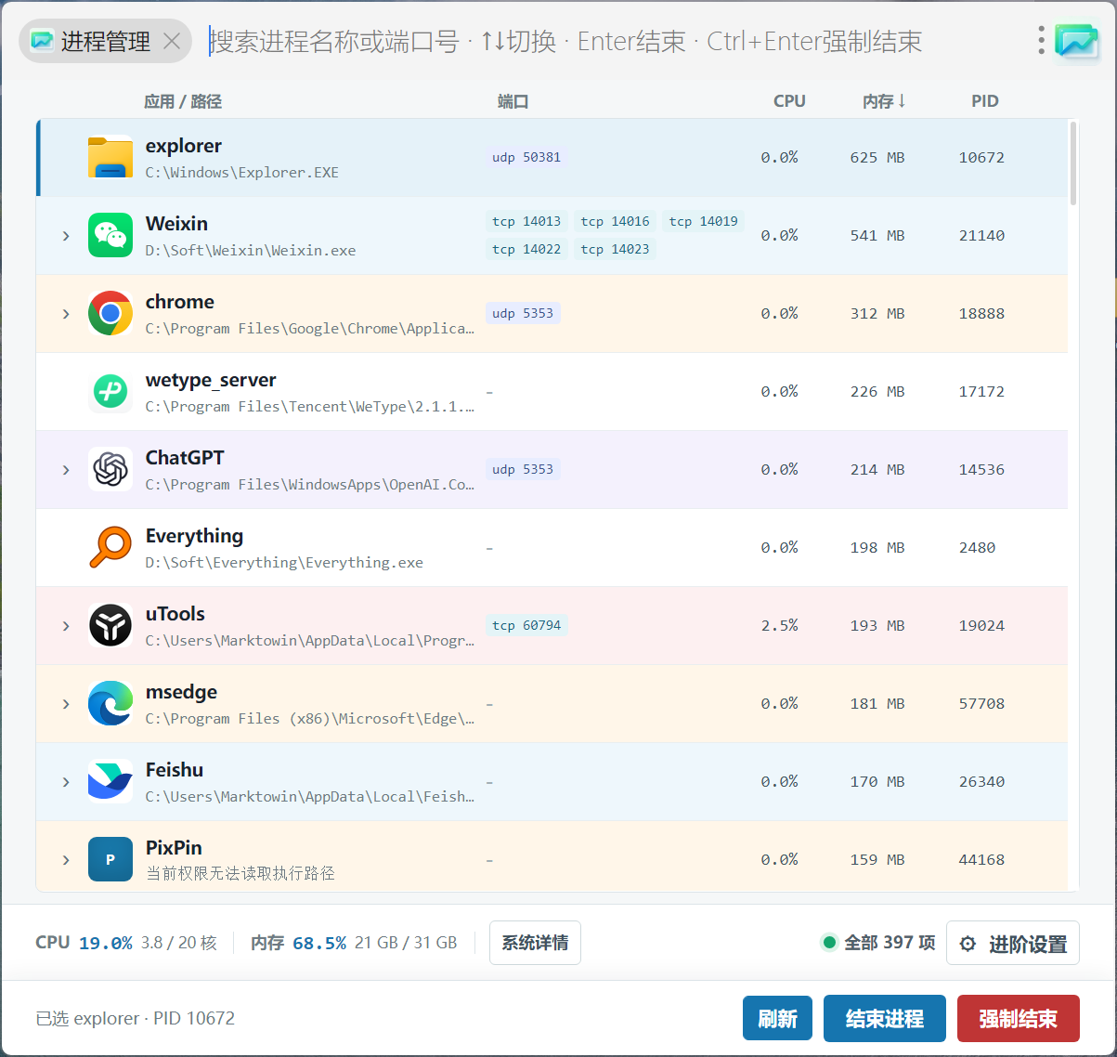
Task: Click the msedge browser icon
Action: 110,703
